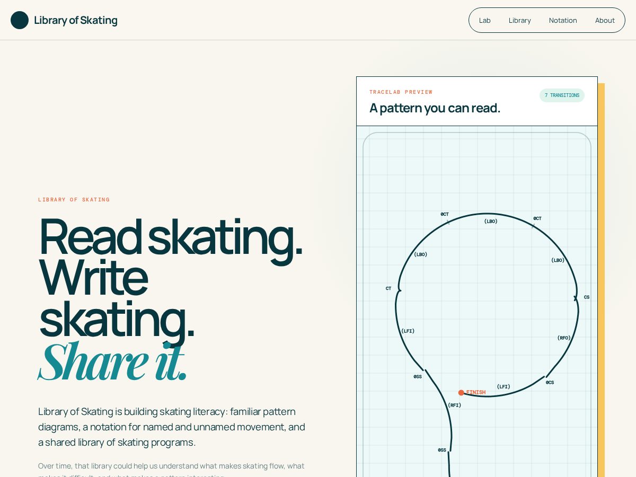Open the About nav item
This screenshot has width=636, height=477.
pyautogui.click(x=605, y=20)
